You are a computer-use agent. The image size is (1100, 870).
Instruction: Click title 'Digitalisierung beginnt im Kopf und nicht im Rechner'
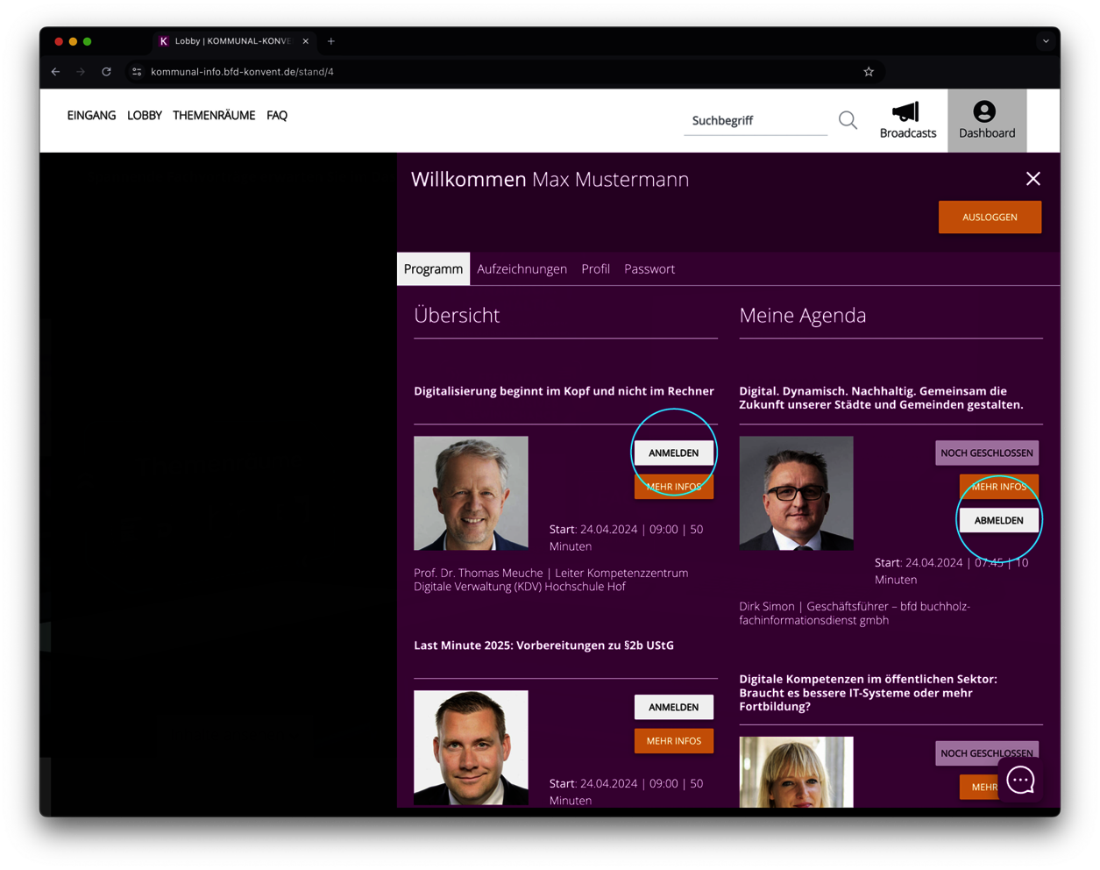click(564, 391)
